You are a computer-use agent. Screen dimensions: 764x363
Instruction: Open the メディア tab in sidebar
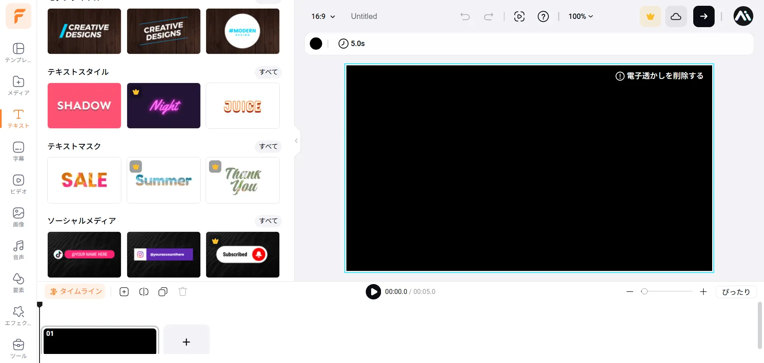pos(19,86)
